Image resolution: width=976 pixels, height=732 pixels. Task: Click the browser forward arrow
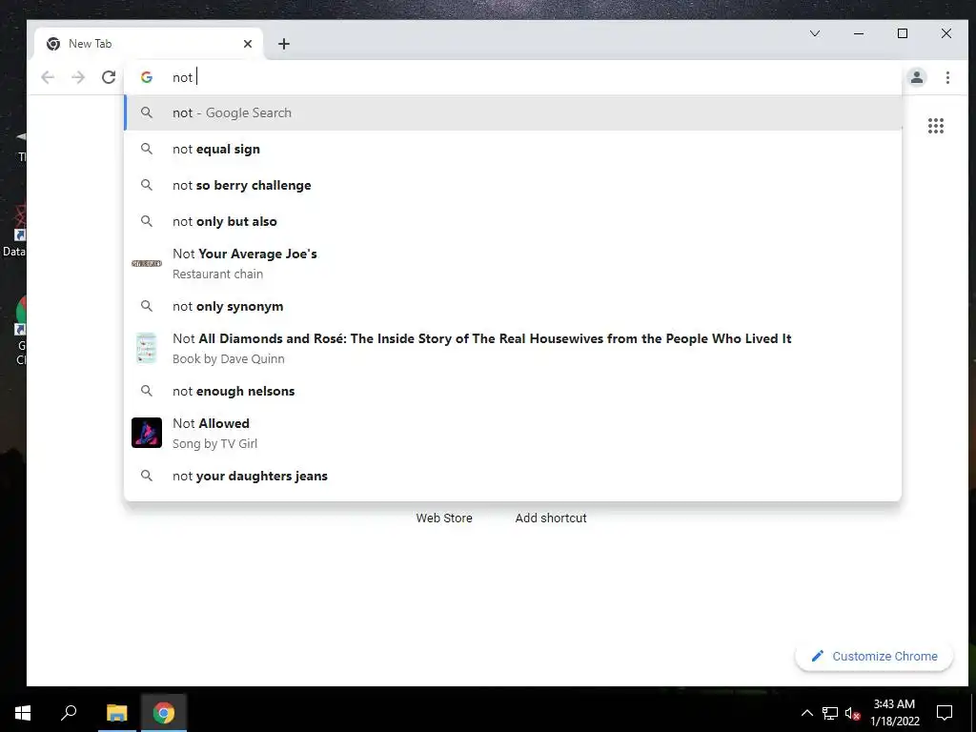coord(78,77)
